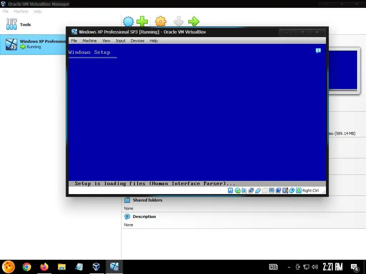Maximize the Windows XP VM window

click(x=302, y=32)
